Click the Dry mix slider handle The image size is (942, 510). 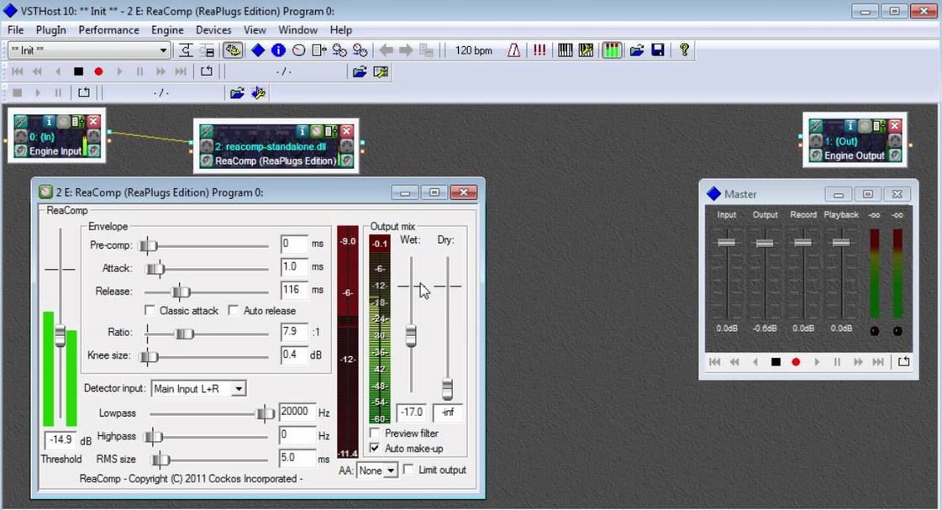[x=448, y=389]
